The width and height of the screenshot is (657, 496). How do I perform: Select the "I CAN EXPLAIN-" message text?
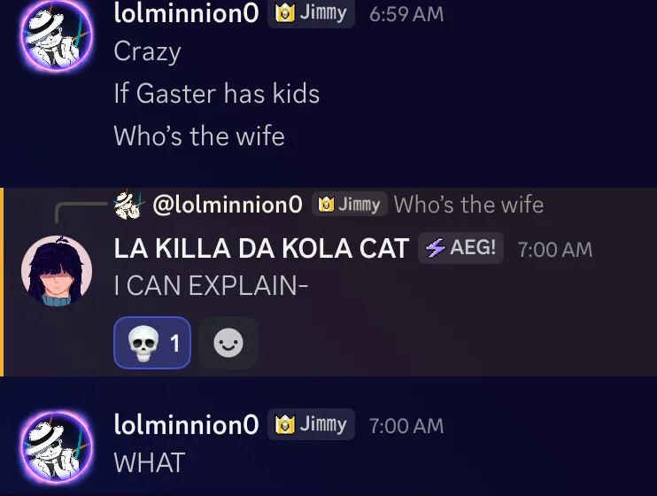point(211,287)
